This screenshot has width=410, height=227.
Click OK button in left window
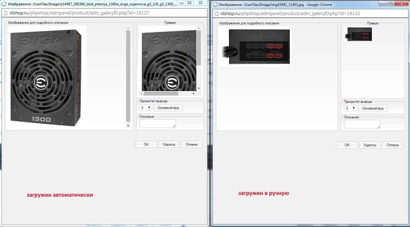[146, 144]
